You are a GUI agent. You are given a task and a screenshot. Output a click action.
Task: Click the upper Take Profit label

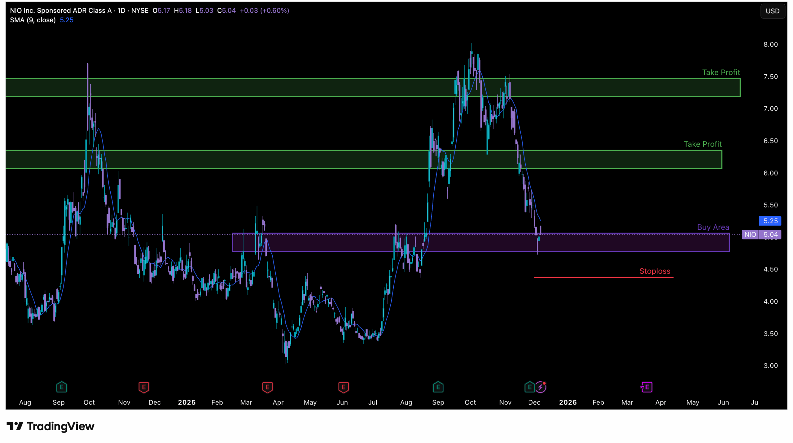721,72
